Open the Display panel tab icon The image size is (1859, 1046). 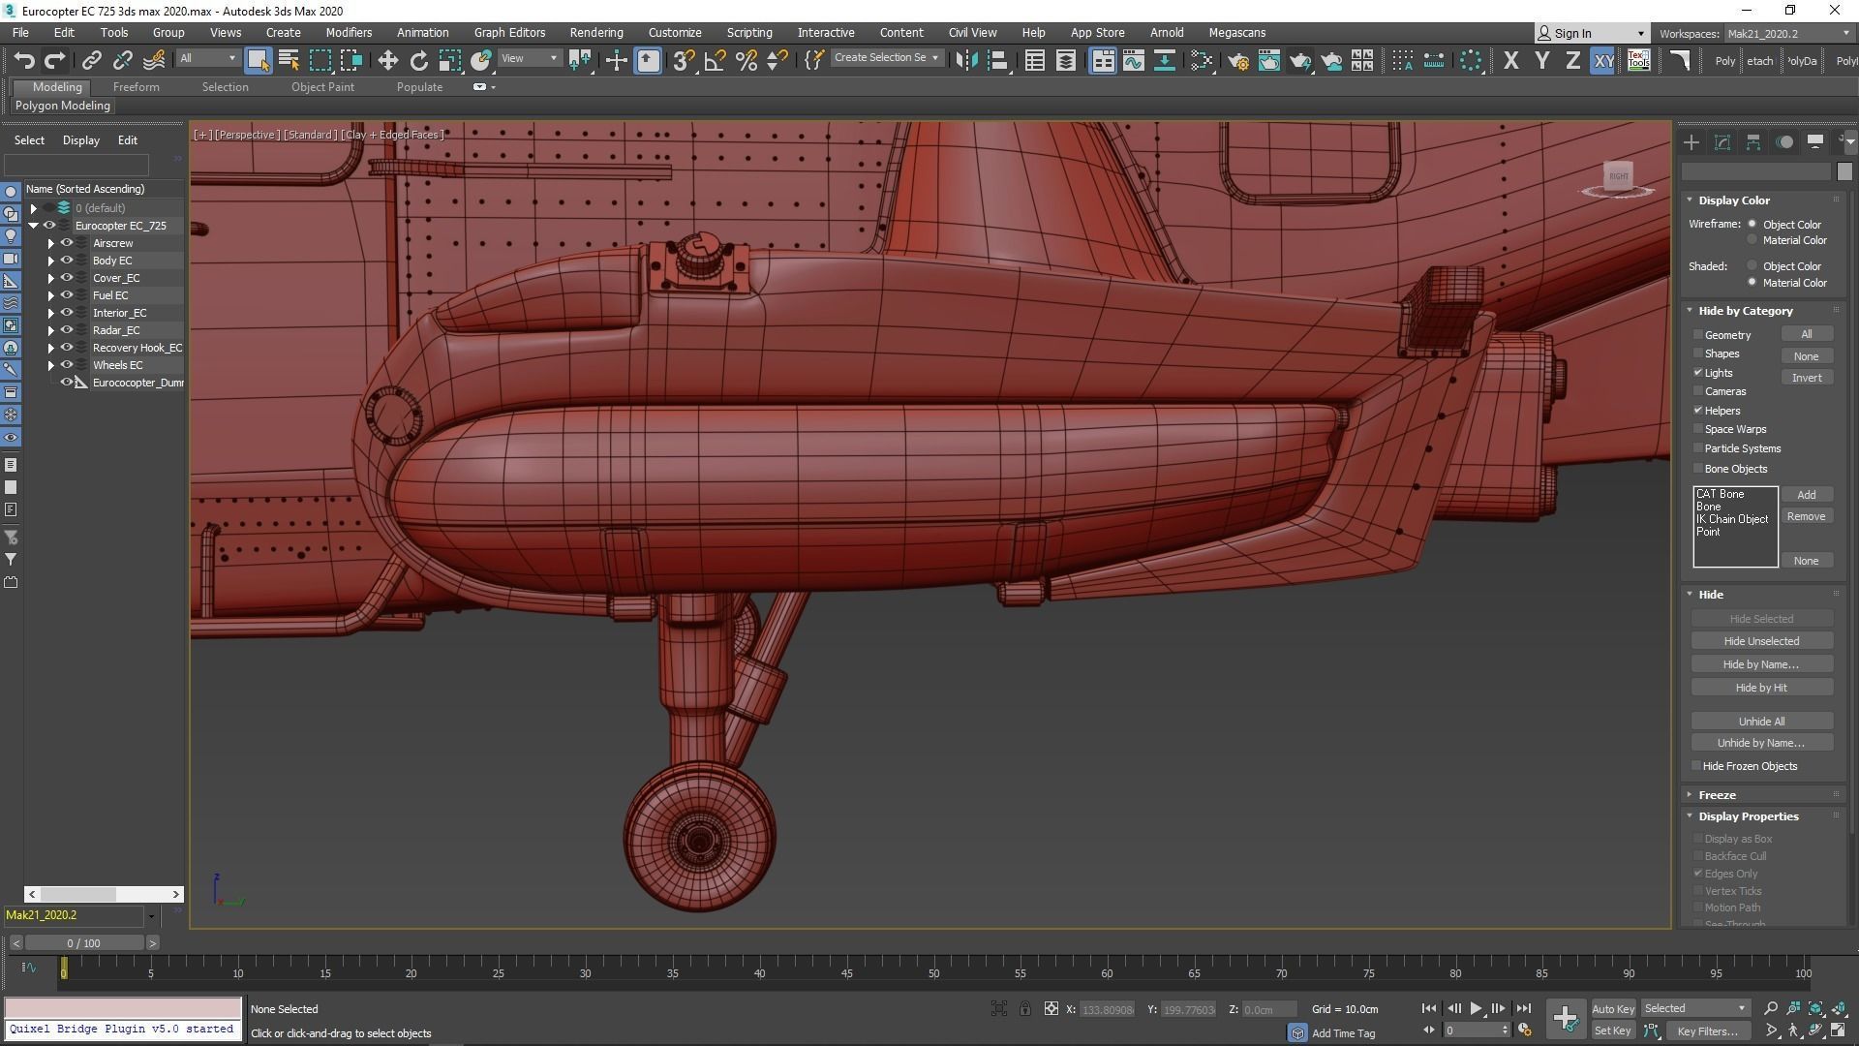tap(1815, 142)
